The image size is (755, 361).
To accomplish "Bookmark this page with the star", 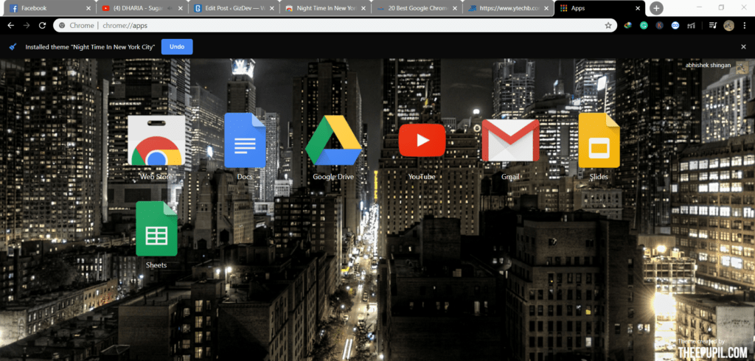I will coord(608,26).
